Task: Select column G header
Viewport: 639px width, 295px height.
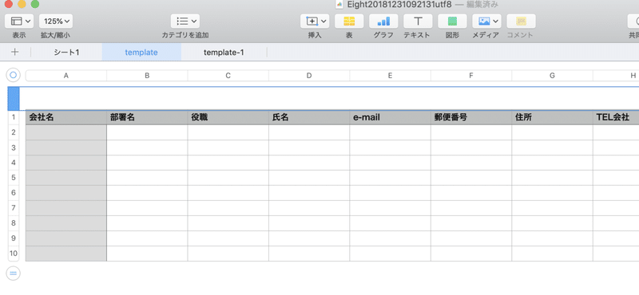Action: click(x=552, y=75)
